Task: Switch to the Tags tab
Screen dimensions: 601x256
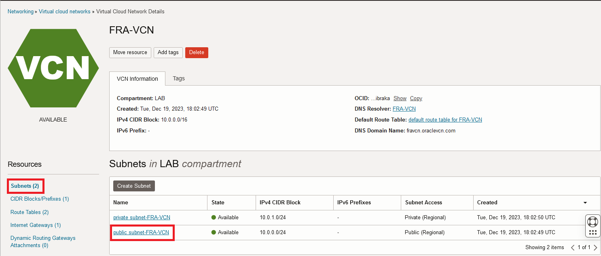Action: coord(178,78)
